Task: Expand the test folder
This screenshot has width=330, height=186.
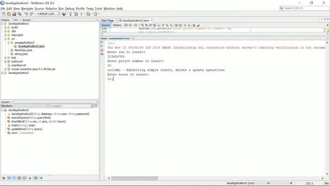Action: [5, 58]
